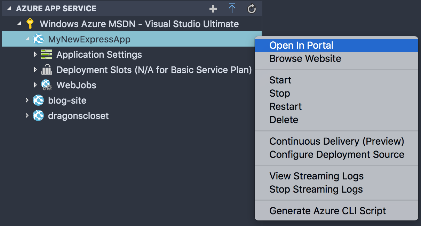Collapse the Azure App Service section
Viewport: 421px width, 226px height.
click(x=9, y=8)
